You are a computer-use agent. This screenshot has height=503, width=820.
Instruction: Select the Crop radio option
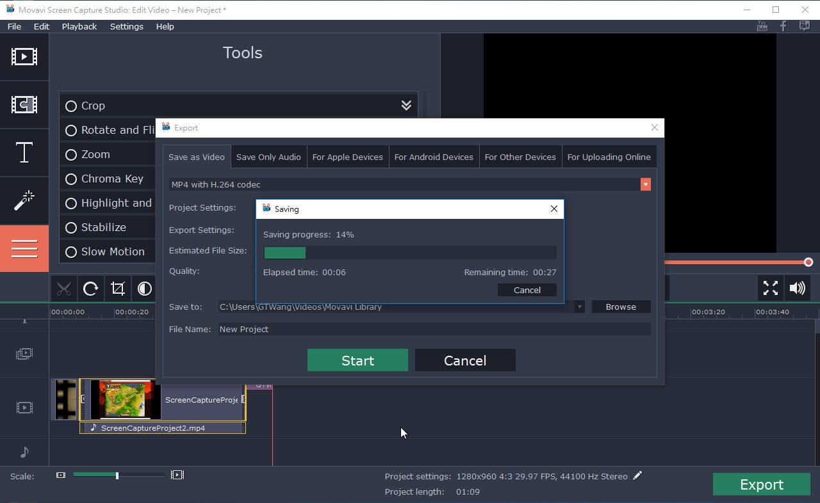click(x=71, y=106)
